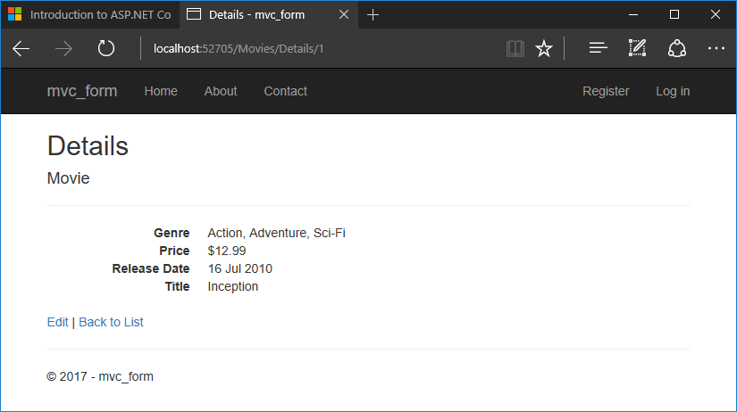Close the Details - mvc_form tab
This screenshot has width=737, height=412.
point(342,14)
